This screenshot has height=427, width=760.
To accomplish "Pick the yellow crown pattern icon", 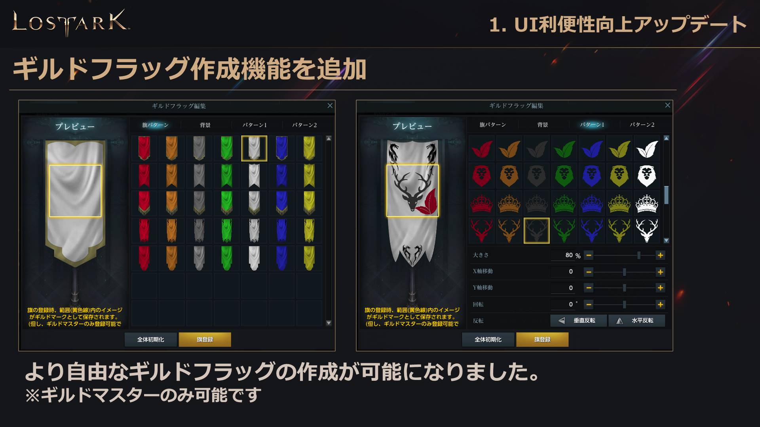I will pos(619,203).
